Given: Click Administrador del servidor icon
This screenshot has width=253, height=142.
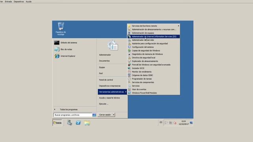Looking at the screenshot, I should (129, 40).
